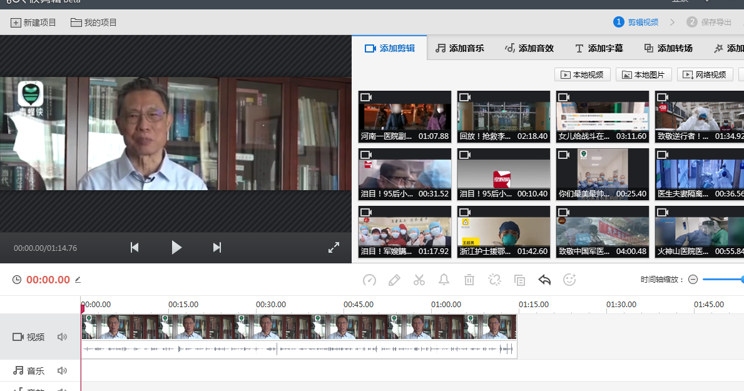
Task: Mute the music track speaker
Action: click(x=62, y=371)
